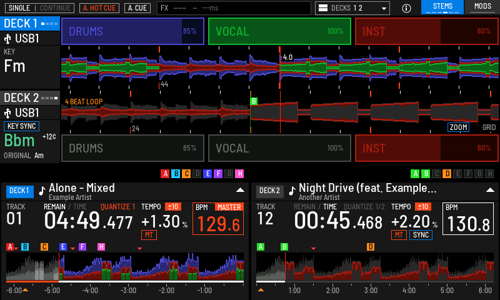500x300 pixels.
Task: Expand Deck 1 track info arrow
Action: [x=240, y=190]
